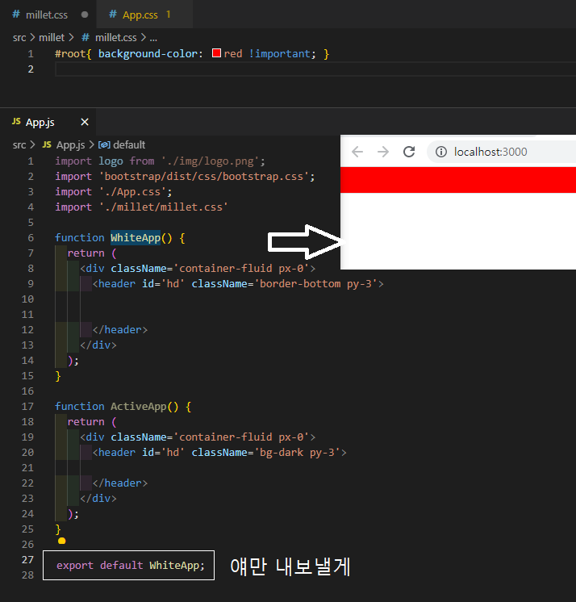Click the JS icon on App.js tab
The image size is (576, 602).
coord(16,121)
